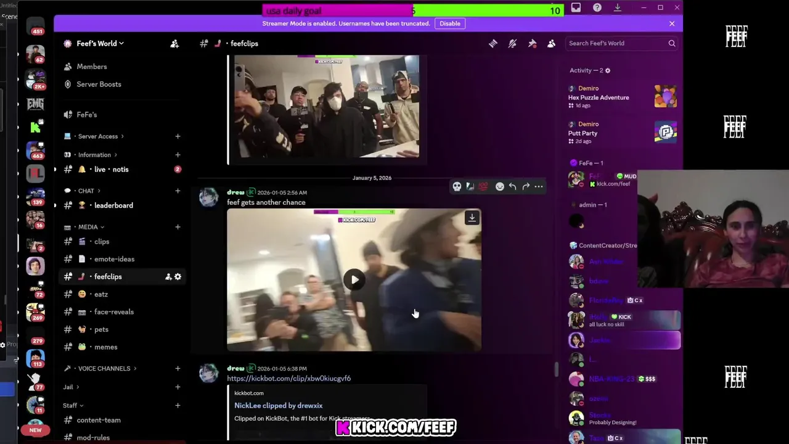Open the live notis channel

[121, 170]
